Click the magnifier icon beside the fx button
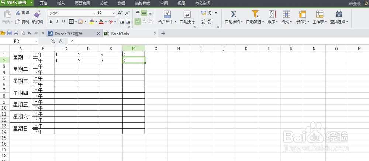 pos(53,41)
